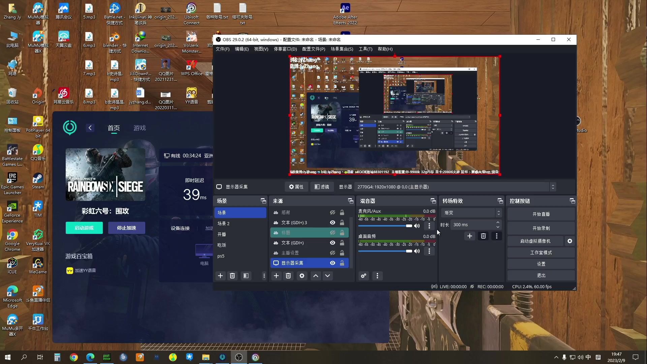This screenshot has width=647, height=364.
Task: Adjust the 桌面音频 volume slider
Action: [385, 251]
